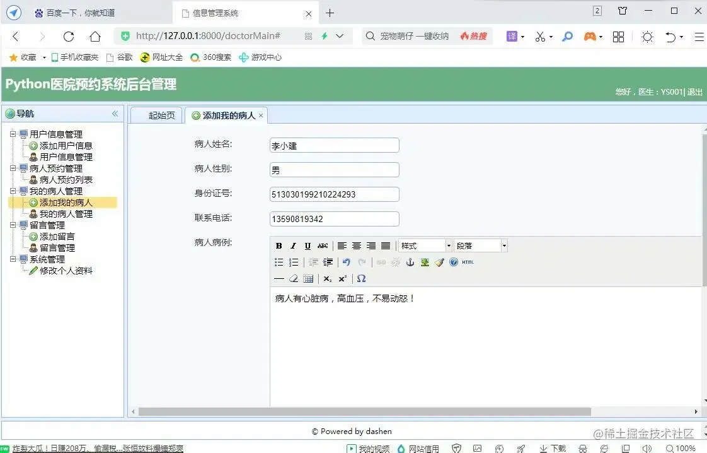The width and height of the screenshot is (707, 453).
Task: Close the 添加我的病人 tab
Action: click(261, 115)
